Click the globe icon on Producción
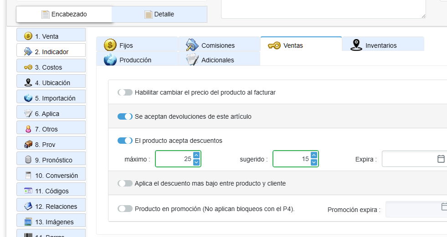The width and height of the screenshot is (447, 237). (110, 60)
